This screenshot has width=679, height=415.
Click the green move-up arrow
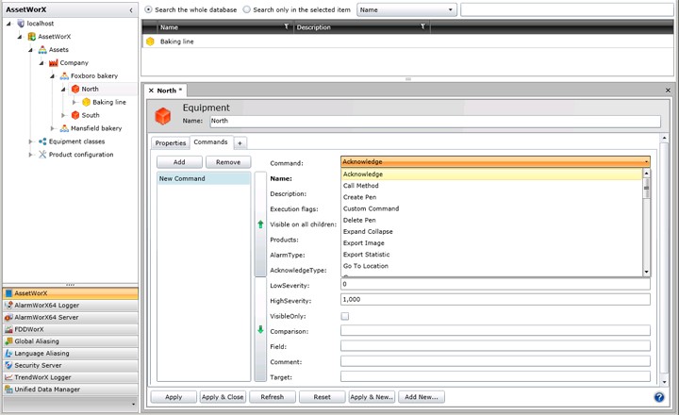click(x=260, y=224)
